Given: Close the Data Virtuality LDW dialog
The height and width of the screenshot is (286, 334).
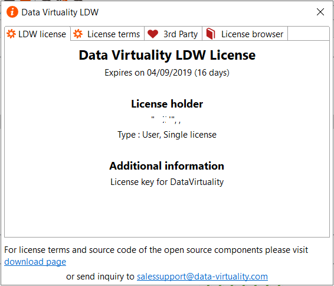Looking at the screenshot, I should [x=320, y=12].
